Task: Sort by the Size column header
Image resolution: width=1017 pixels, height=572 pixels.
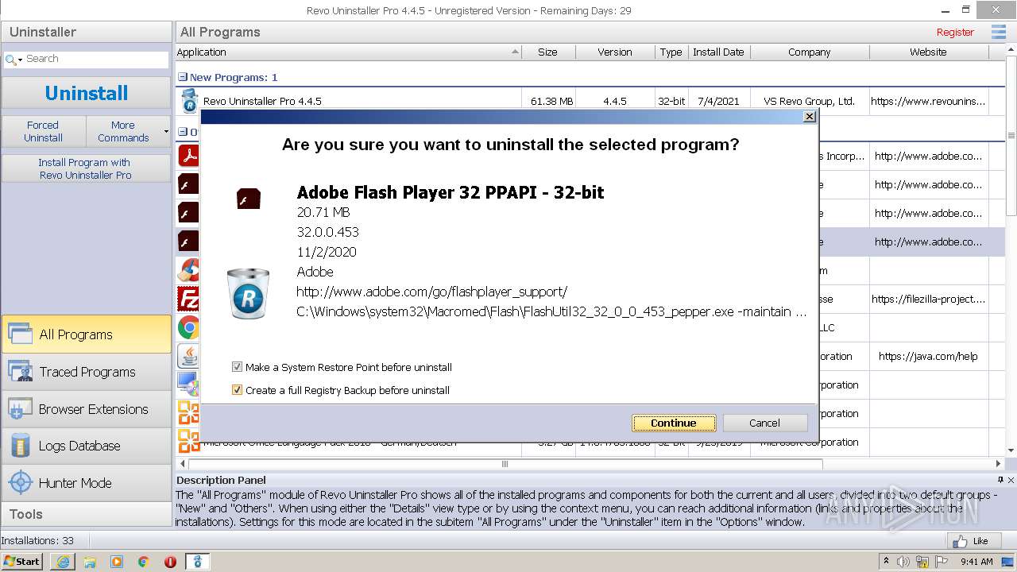Action: [x=547, y=52]
